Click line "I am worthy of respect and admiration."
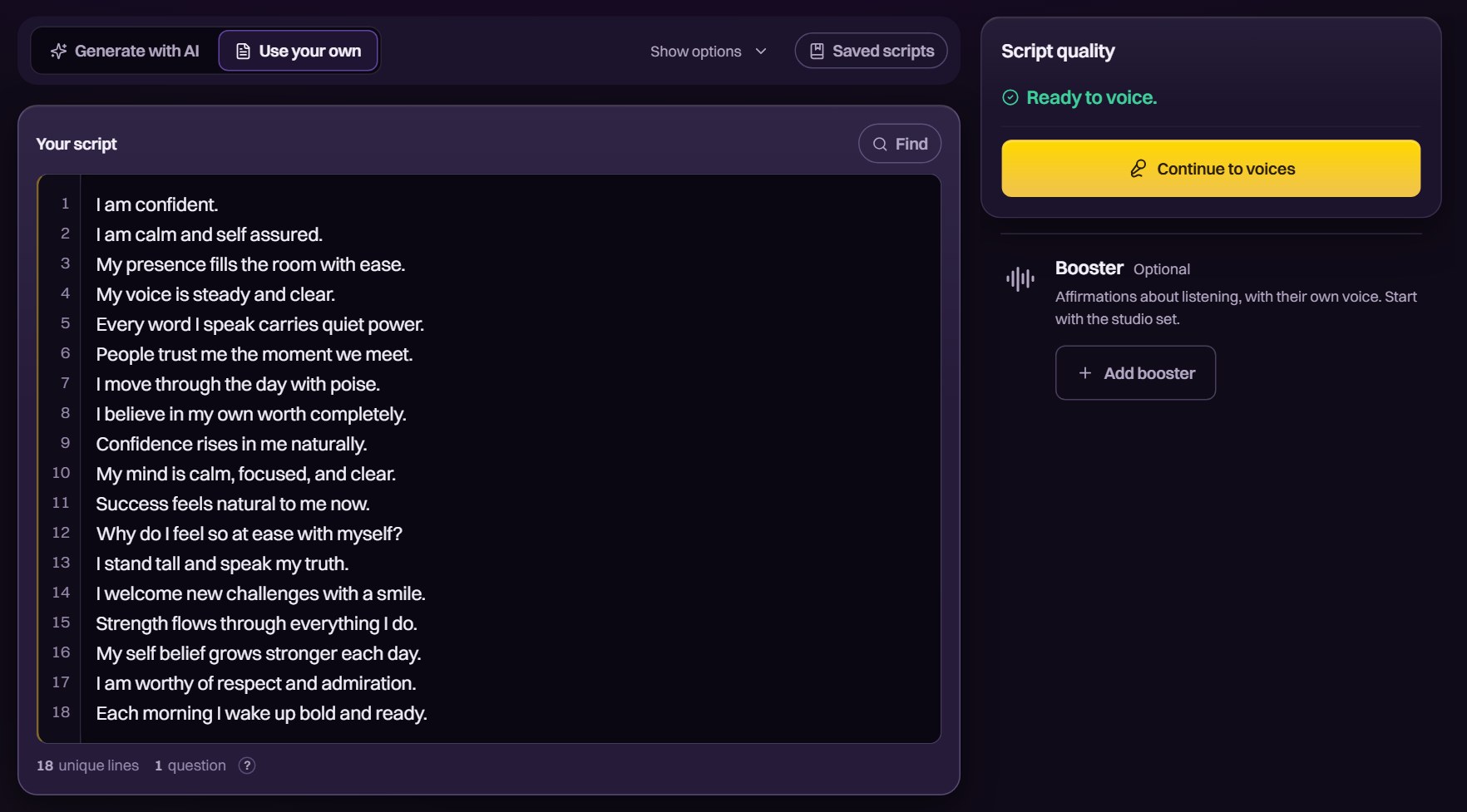 (x=256, y=683)
